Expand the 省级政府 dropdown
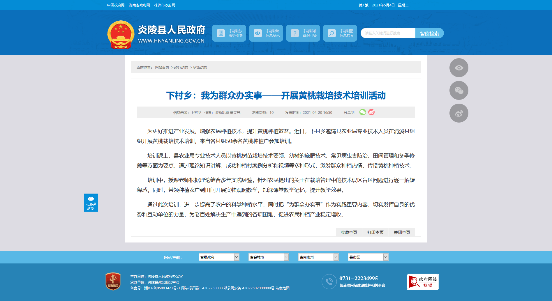 pos(219,257)
